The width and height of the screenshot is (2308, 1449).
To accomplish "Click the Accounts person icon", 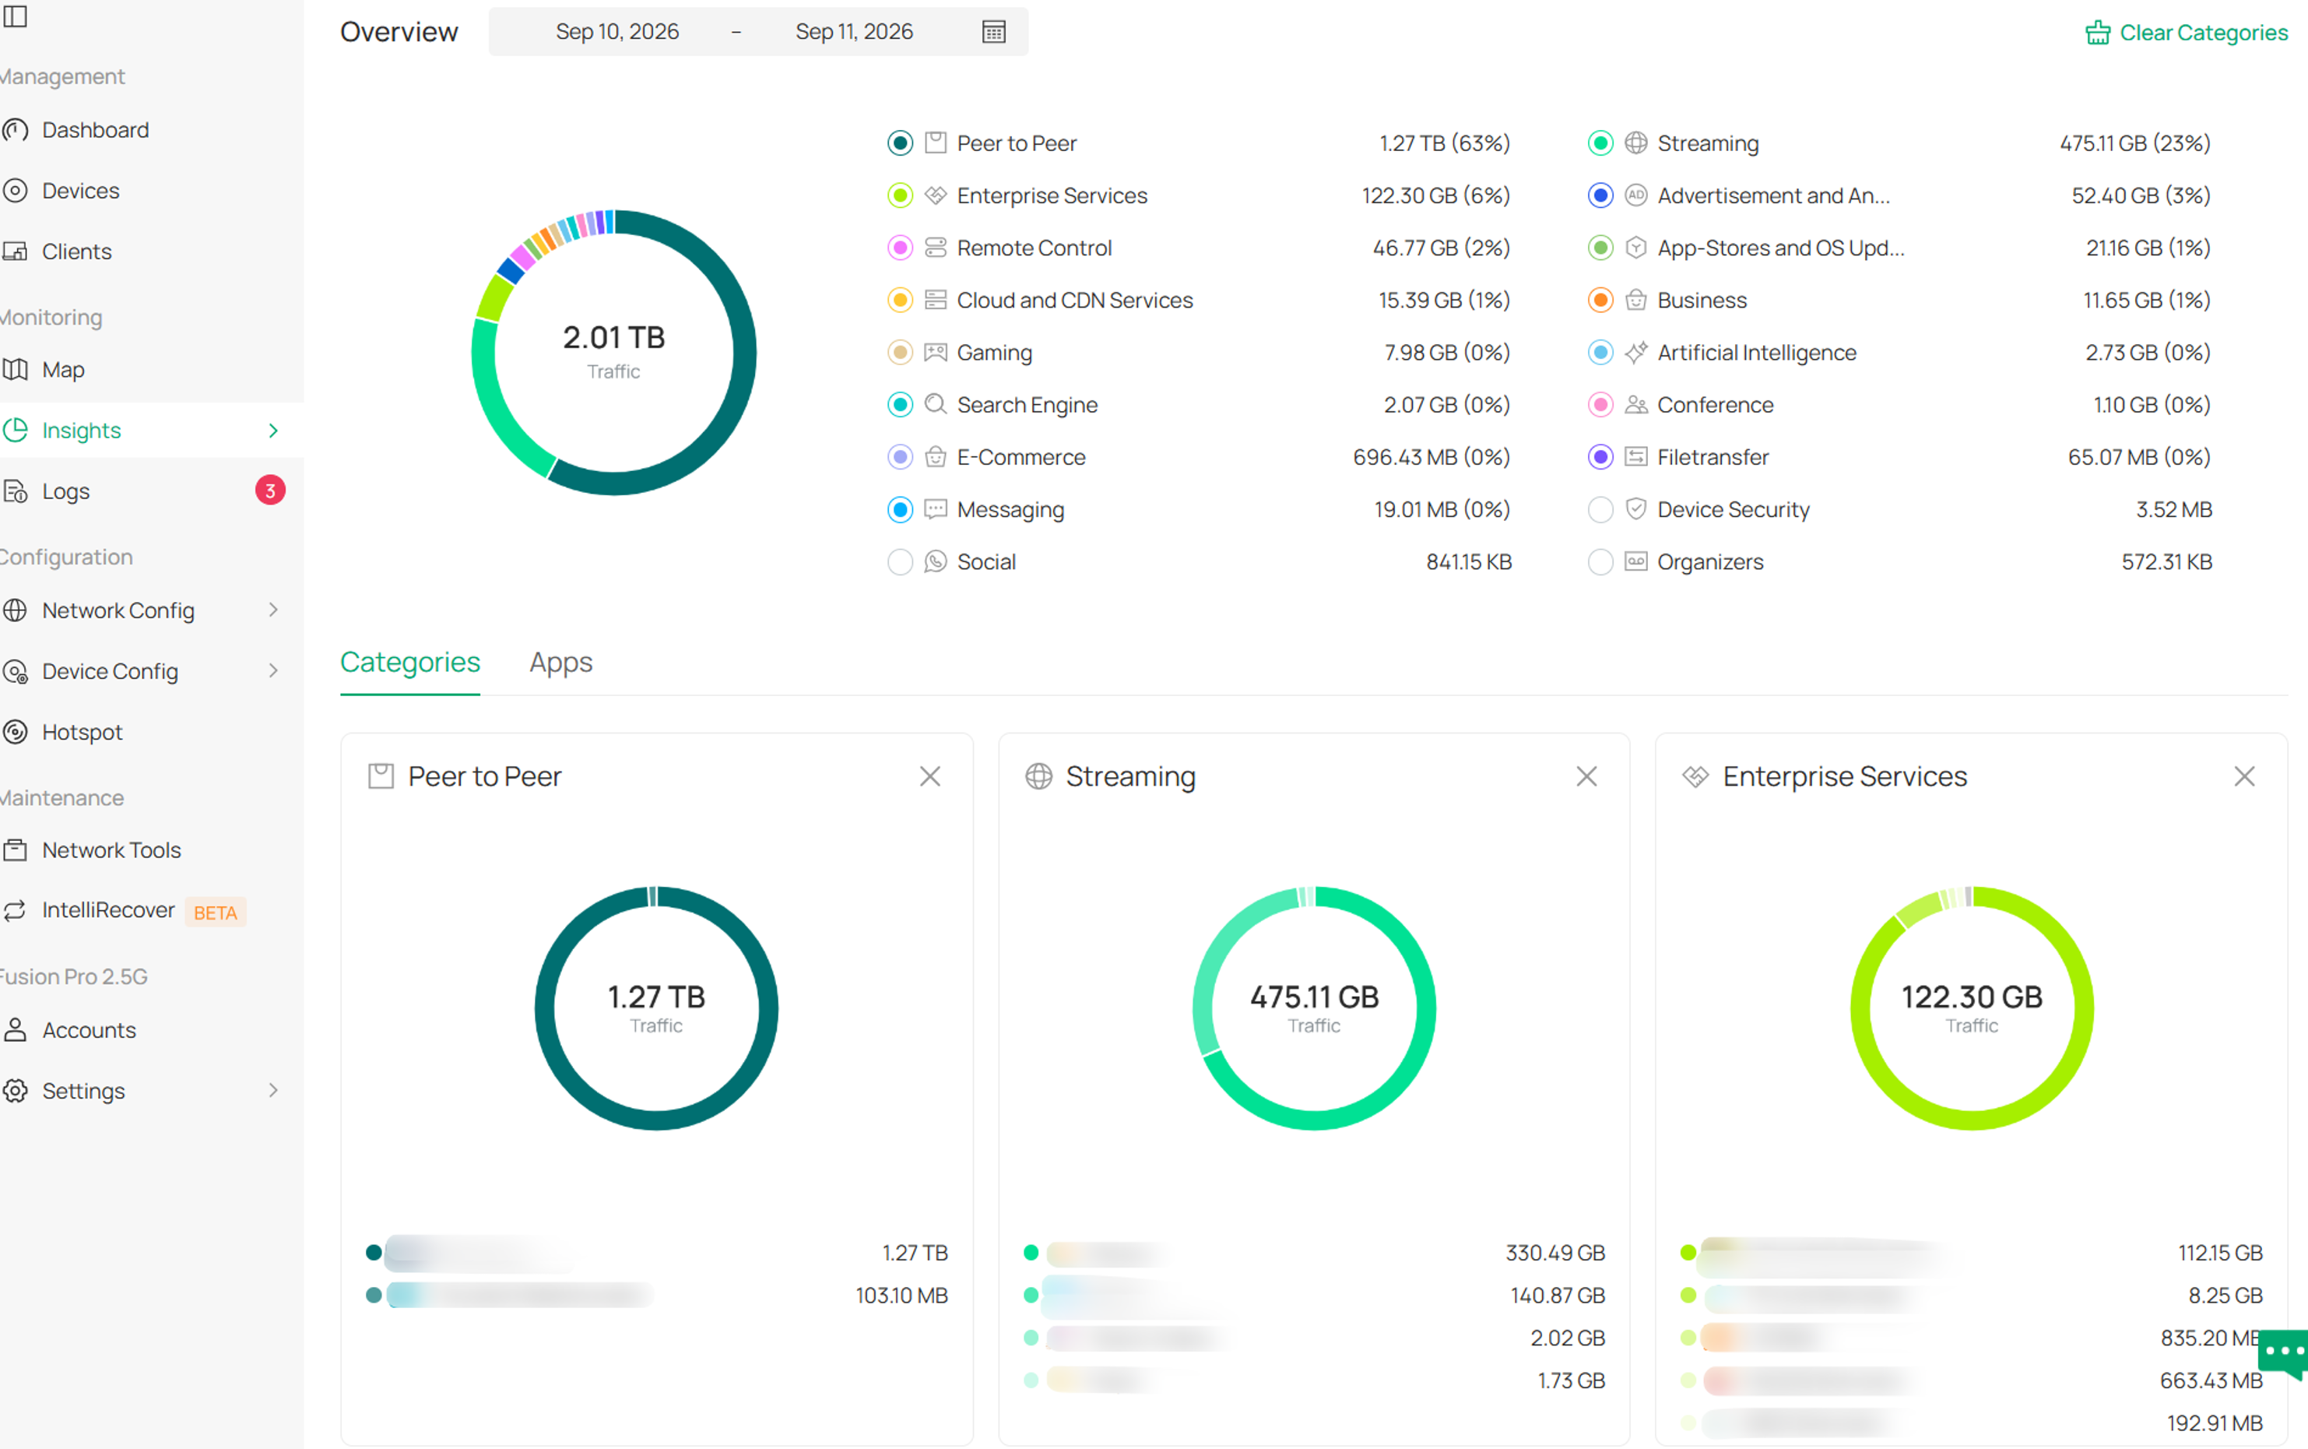I will (16, 1029).
